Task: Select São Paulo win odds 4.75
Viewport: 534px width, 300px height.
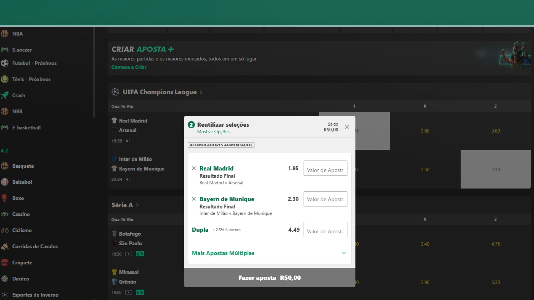Action: (496, 244)
